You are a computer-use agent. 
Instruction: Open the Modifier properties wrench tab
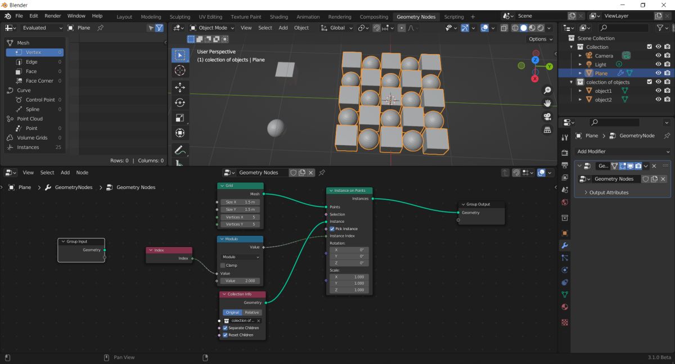point(565,245)
